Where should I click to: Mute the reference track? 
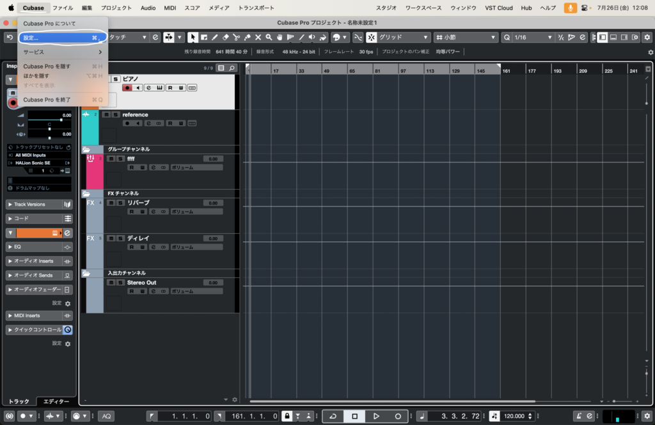click(106, 115)
